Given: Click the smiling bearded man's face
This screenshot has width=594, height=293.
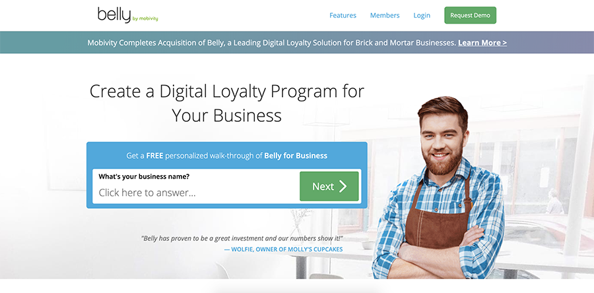Looking at the screenshot, I should coord(443,142).
